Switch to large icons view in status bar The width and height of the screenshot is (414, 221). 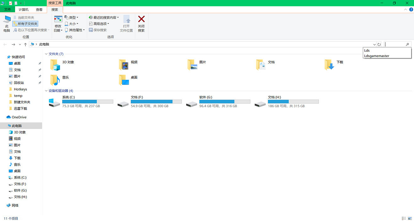(x=410, y=218)
